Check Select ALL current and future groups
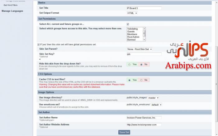The height and width of the screenshot is (136, 218). point(128,24)
